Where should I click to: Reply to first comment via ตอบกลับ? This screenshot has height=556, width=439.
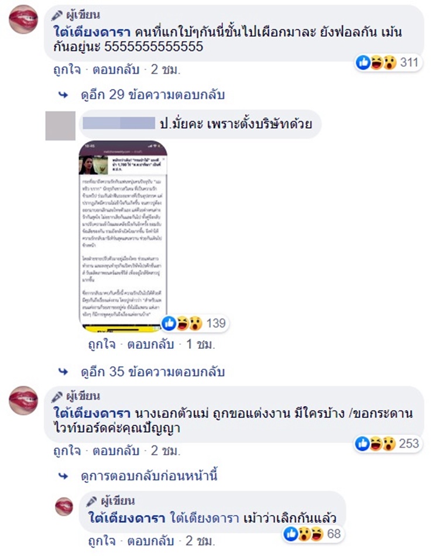116,70
